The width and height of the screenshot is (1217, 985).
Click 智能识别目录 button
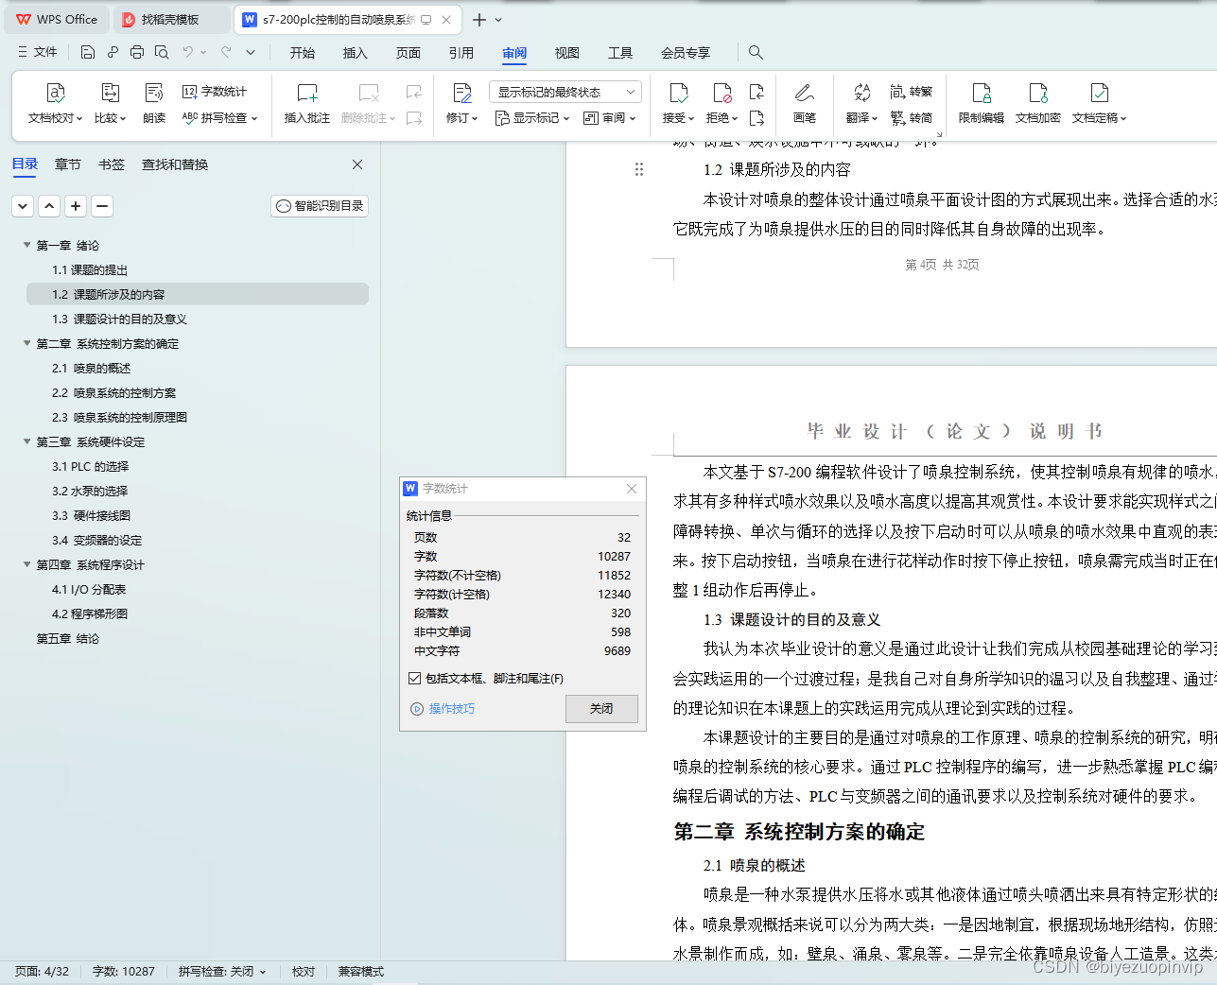(320, 205)
